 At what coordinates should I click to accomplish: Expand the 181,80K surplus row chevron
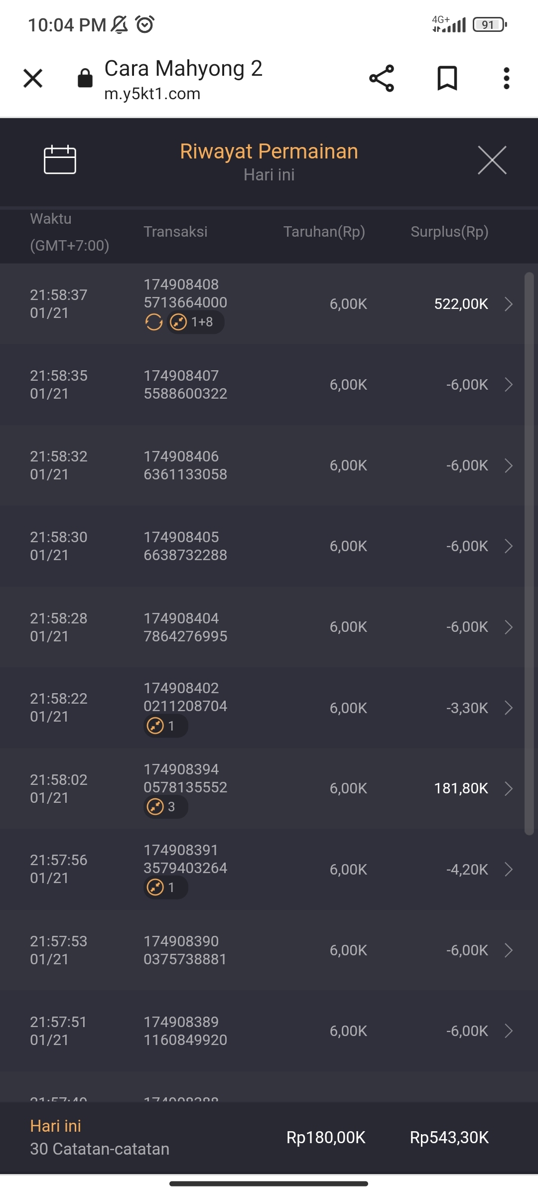pyautogui.click(x=508, y=788)
